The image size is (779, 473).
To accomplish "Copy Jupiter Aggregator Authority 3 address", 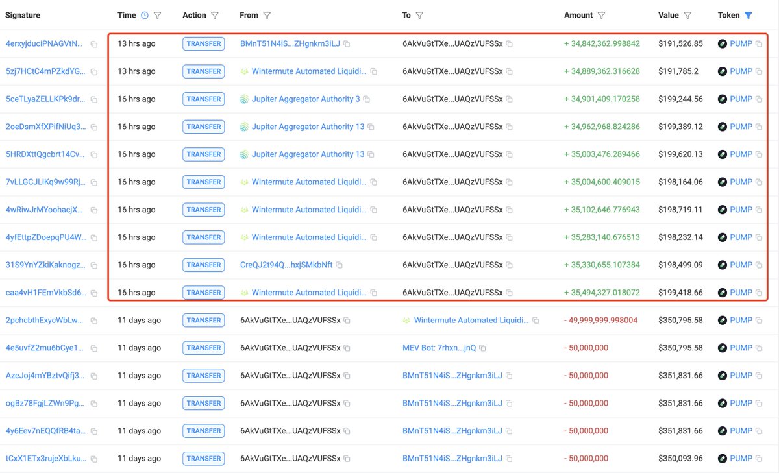I will (367, 99).
